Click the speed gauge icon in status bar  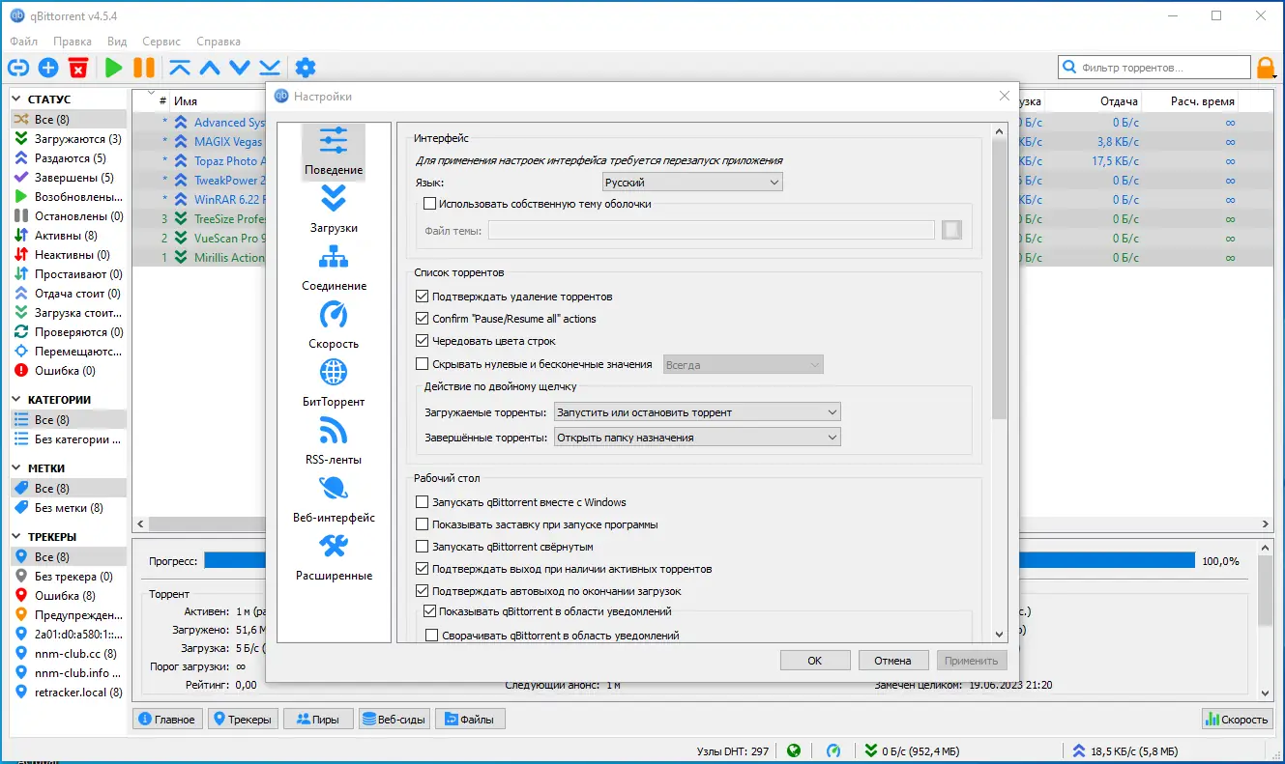click(x=833, y=750)
